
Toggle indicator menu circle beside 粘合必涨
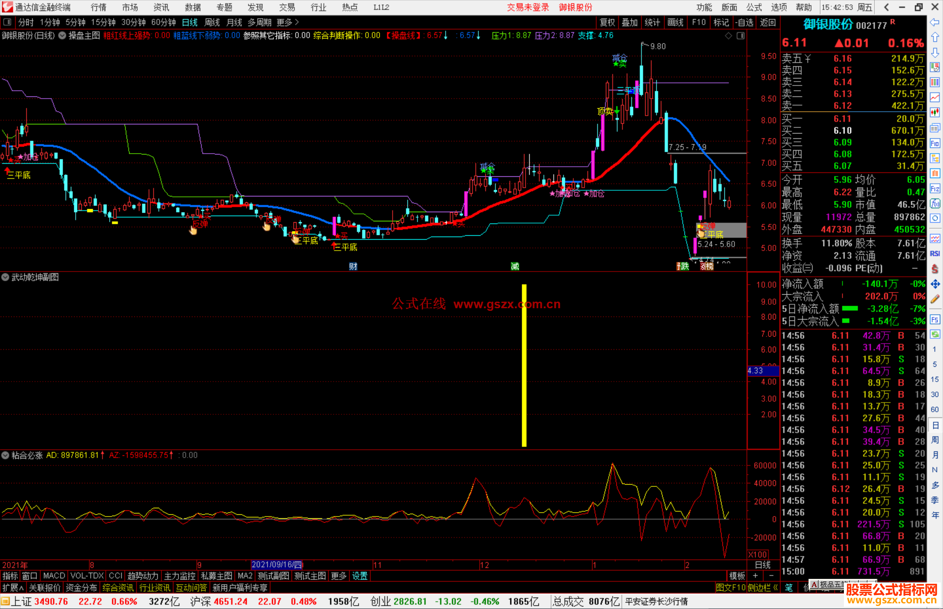pyautogui.click(x=5, y=455)
